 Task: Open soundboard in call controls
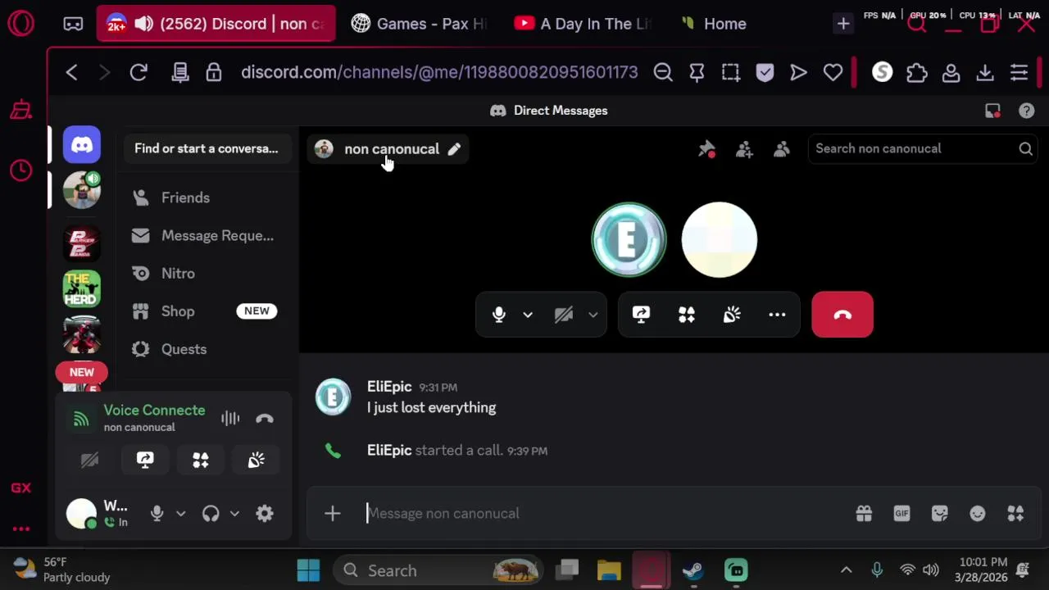pyautogui.click(x=732, y=315)
